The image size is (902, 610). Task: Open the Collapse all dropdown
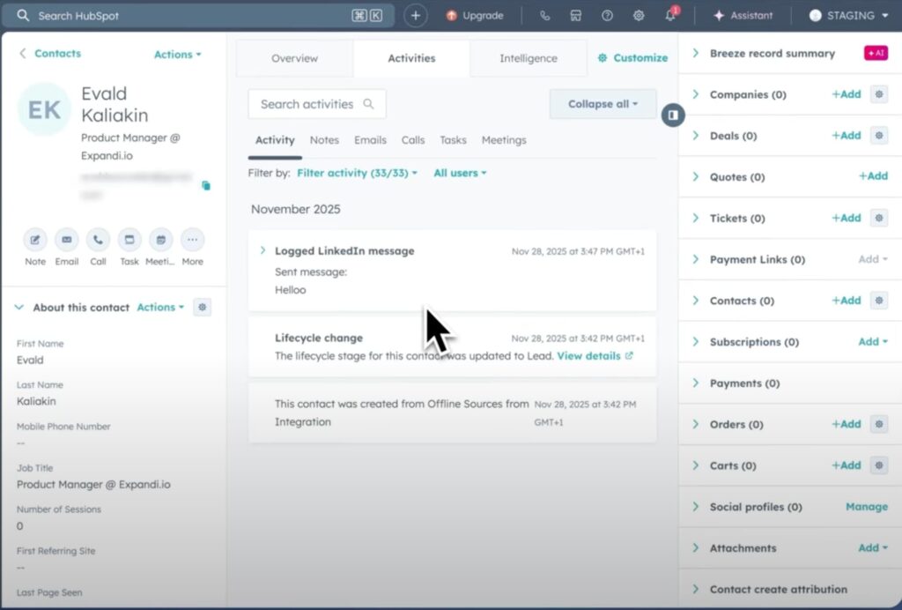tap(603, 103)
